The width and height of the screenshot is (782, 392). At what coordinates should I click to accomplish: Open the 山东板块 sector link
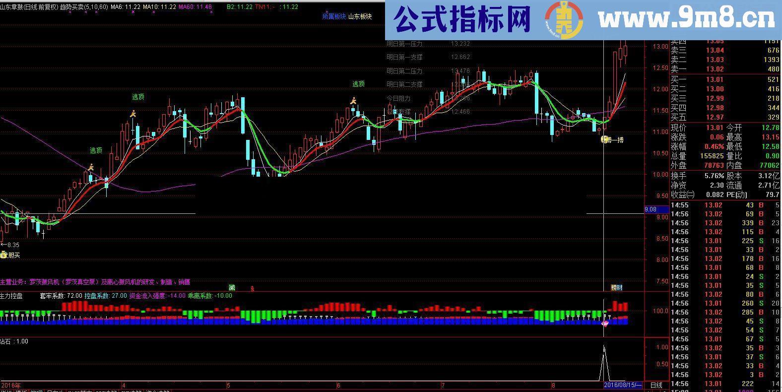(x=360, y=16)
